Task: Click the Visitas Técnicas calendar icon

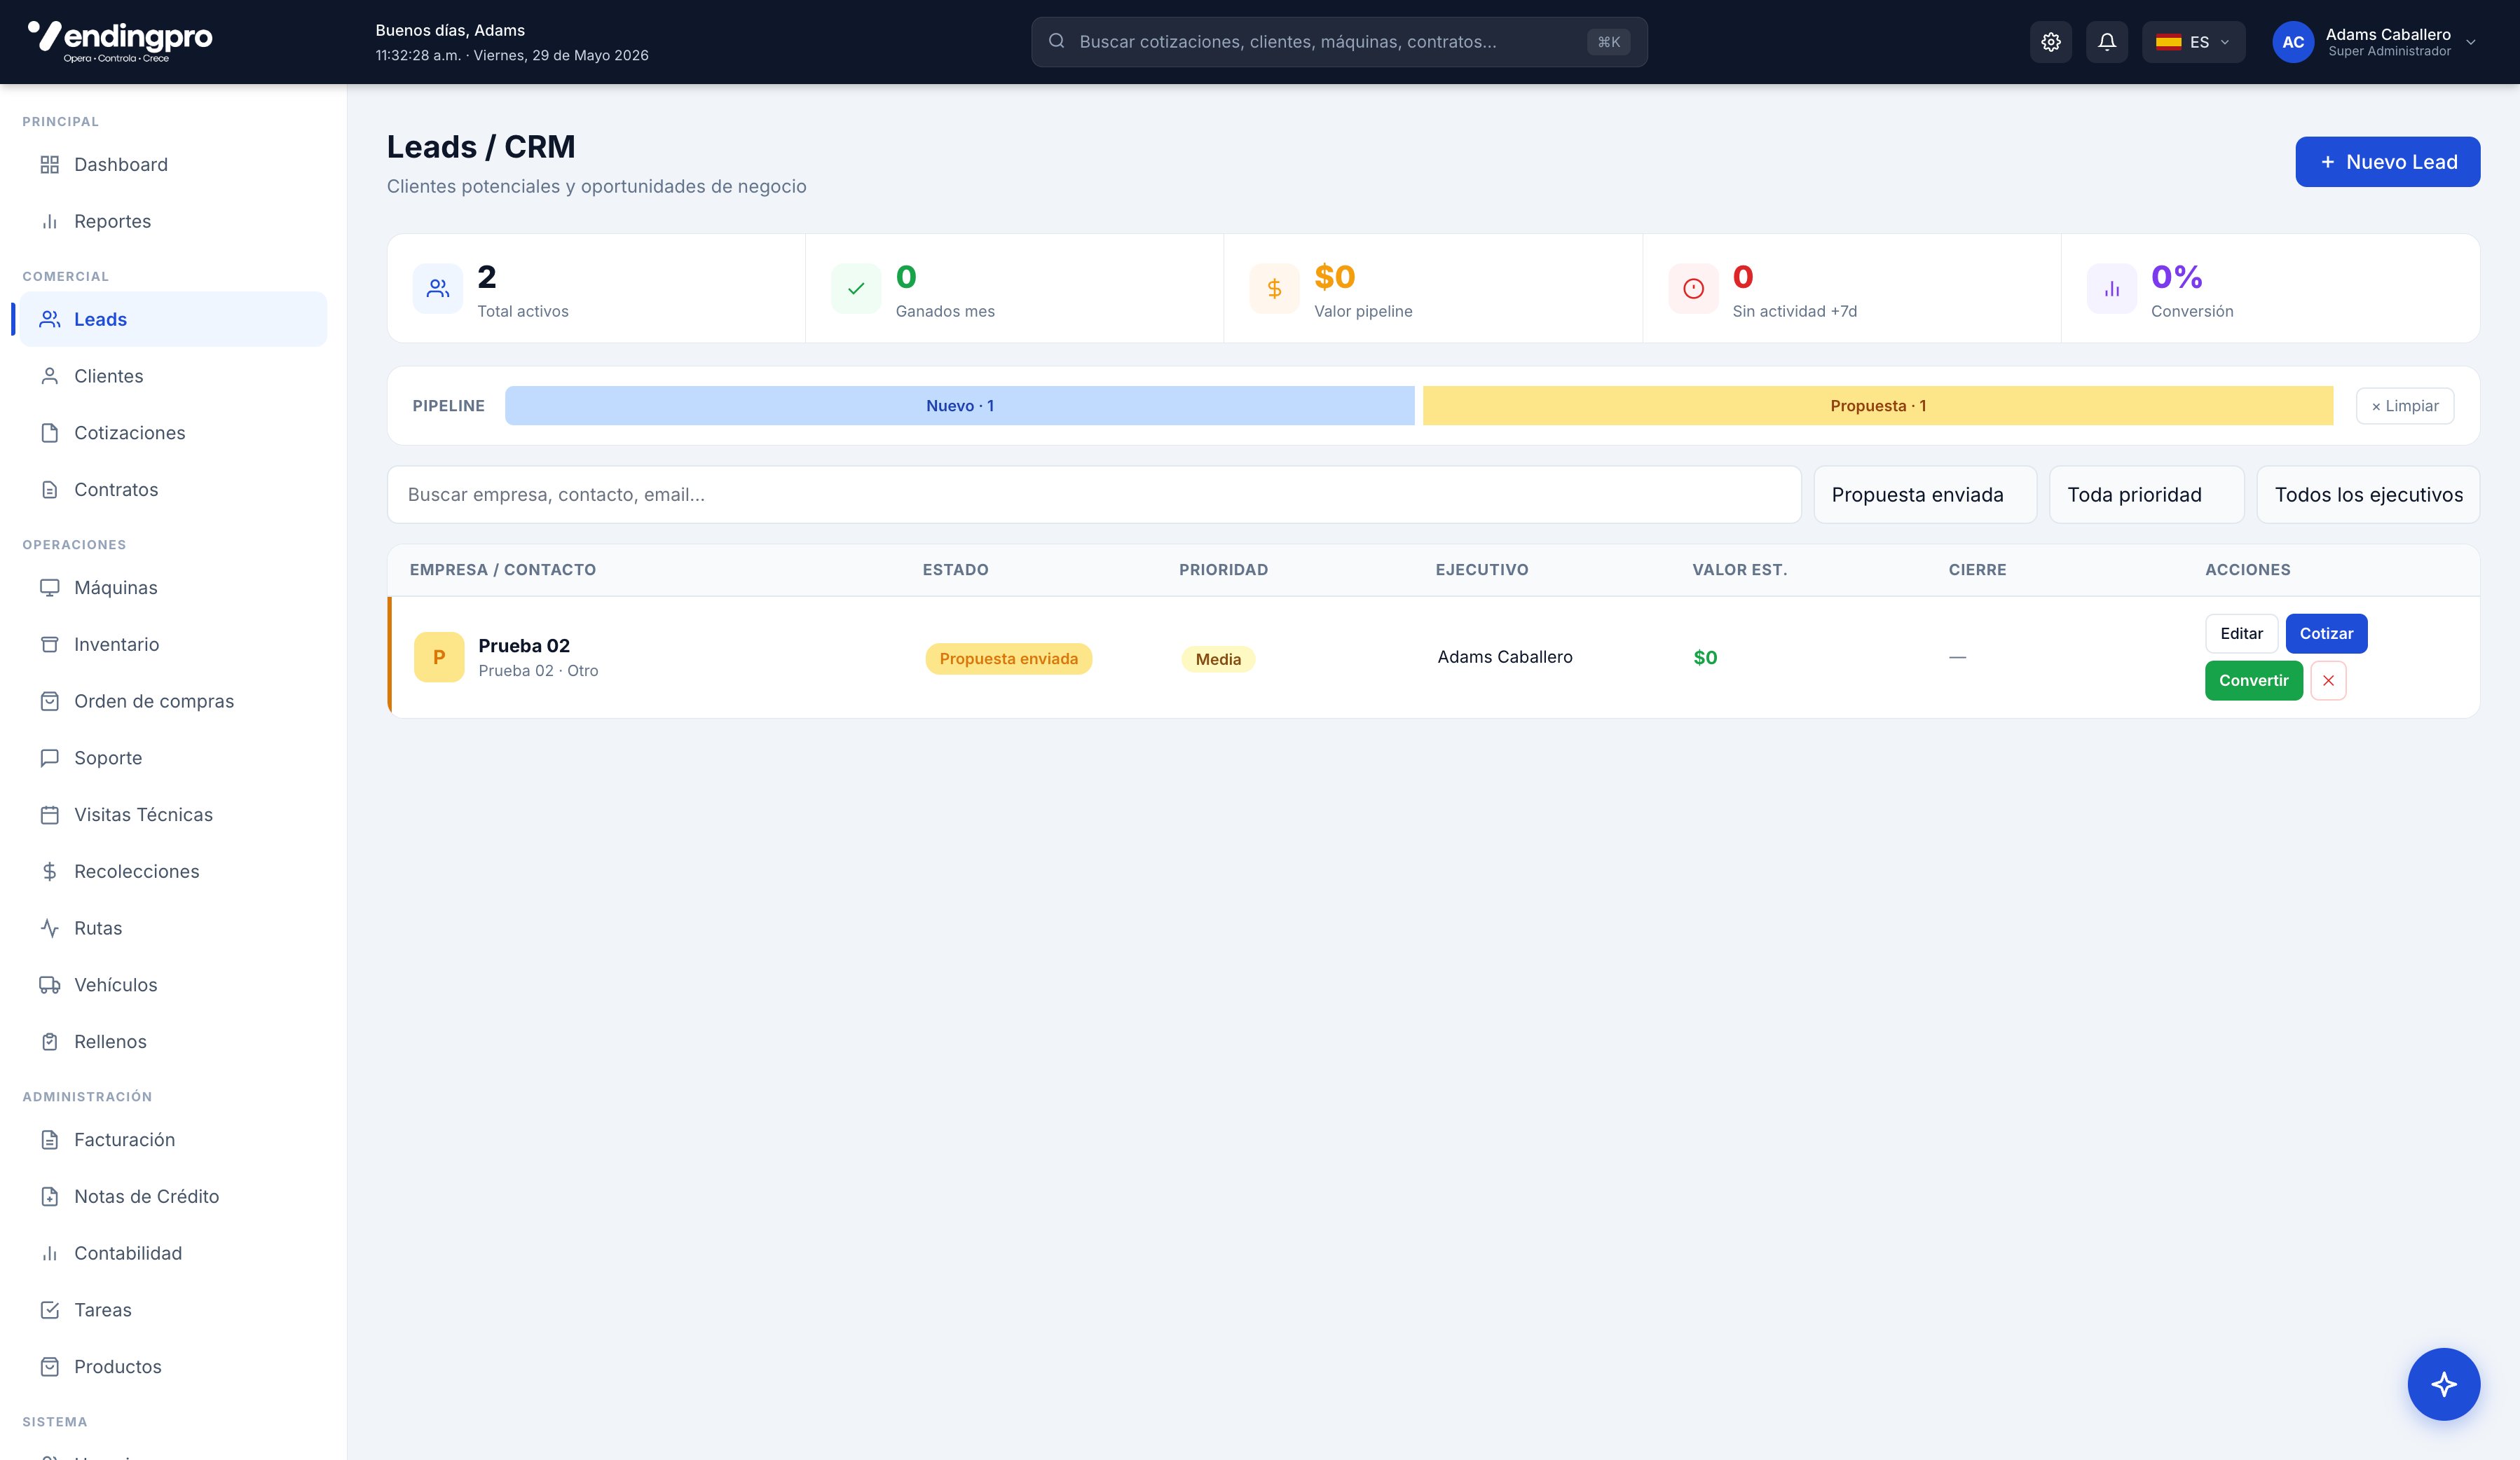Action: tap(50, 815)
